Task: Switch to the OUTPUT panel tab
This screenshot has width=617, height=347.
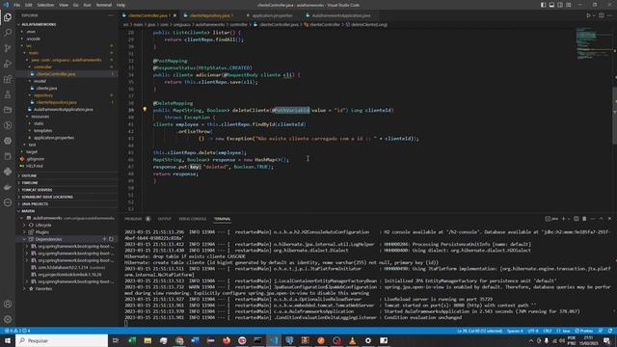Action: point(165,219)
